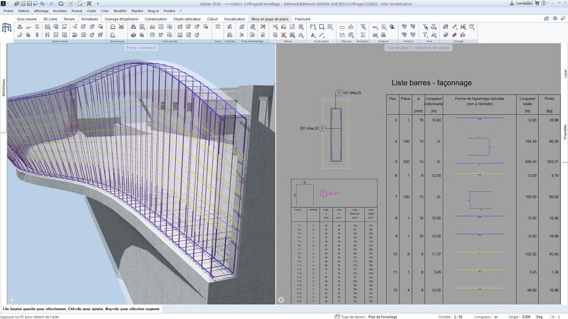
Task: Click the 'Liste barres - façonnage' heading
Action: [x=431, y=83]
